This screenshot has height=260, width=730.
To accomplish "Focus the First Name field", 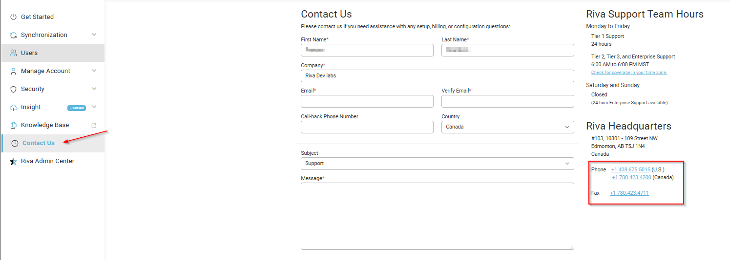I will tap(367, 50).
